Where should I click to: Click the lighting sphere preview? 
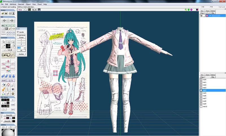[x=8, y=132]
